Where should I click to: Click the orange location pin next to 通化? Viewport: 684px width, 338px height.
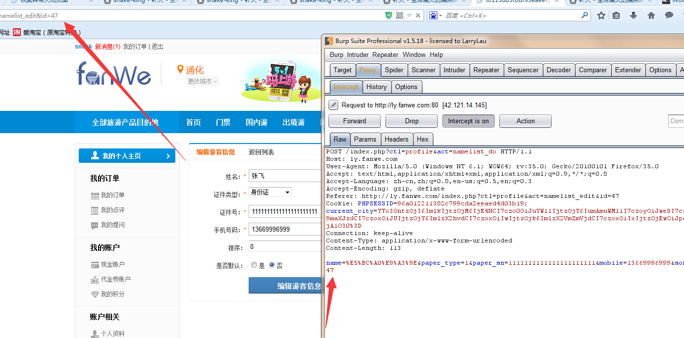pyautogui.click(x=180, y=69)
